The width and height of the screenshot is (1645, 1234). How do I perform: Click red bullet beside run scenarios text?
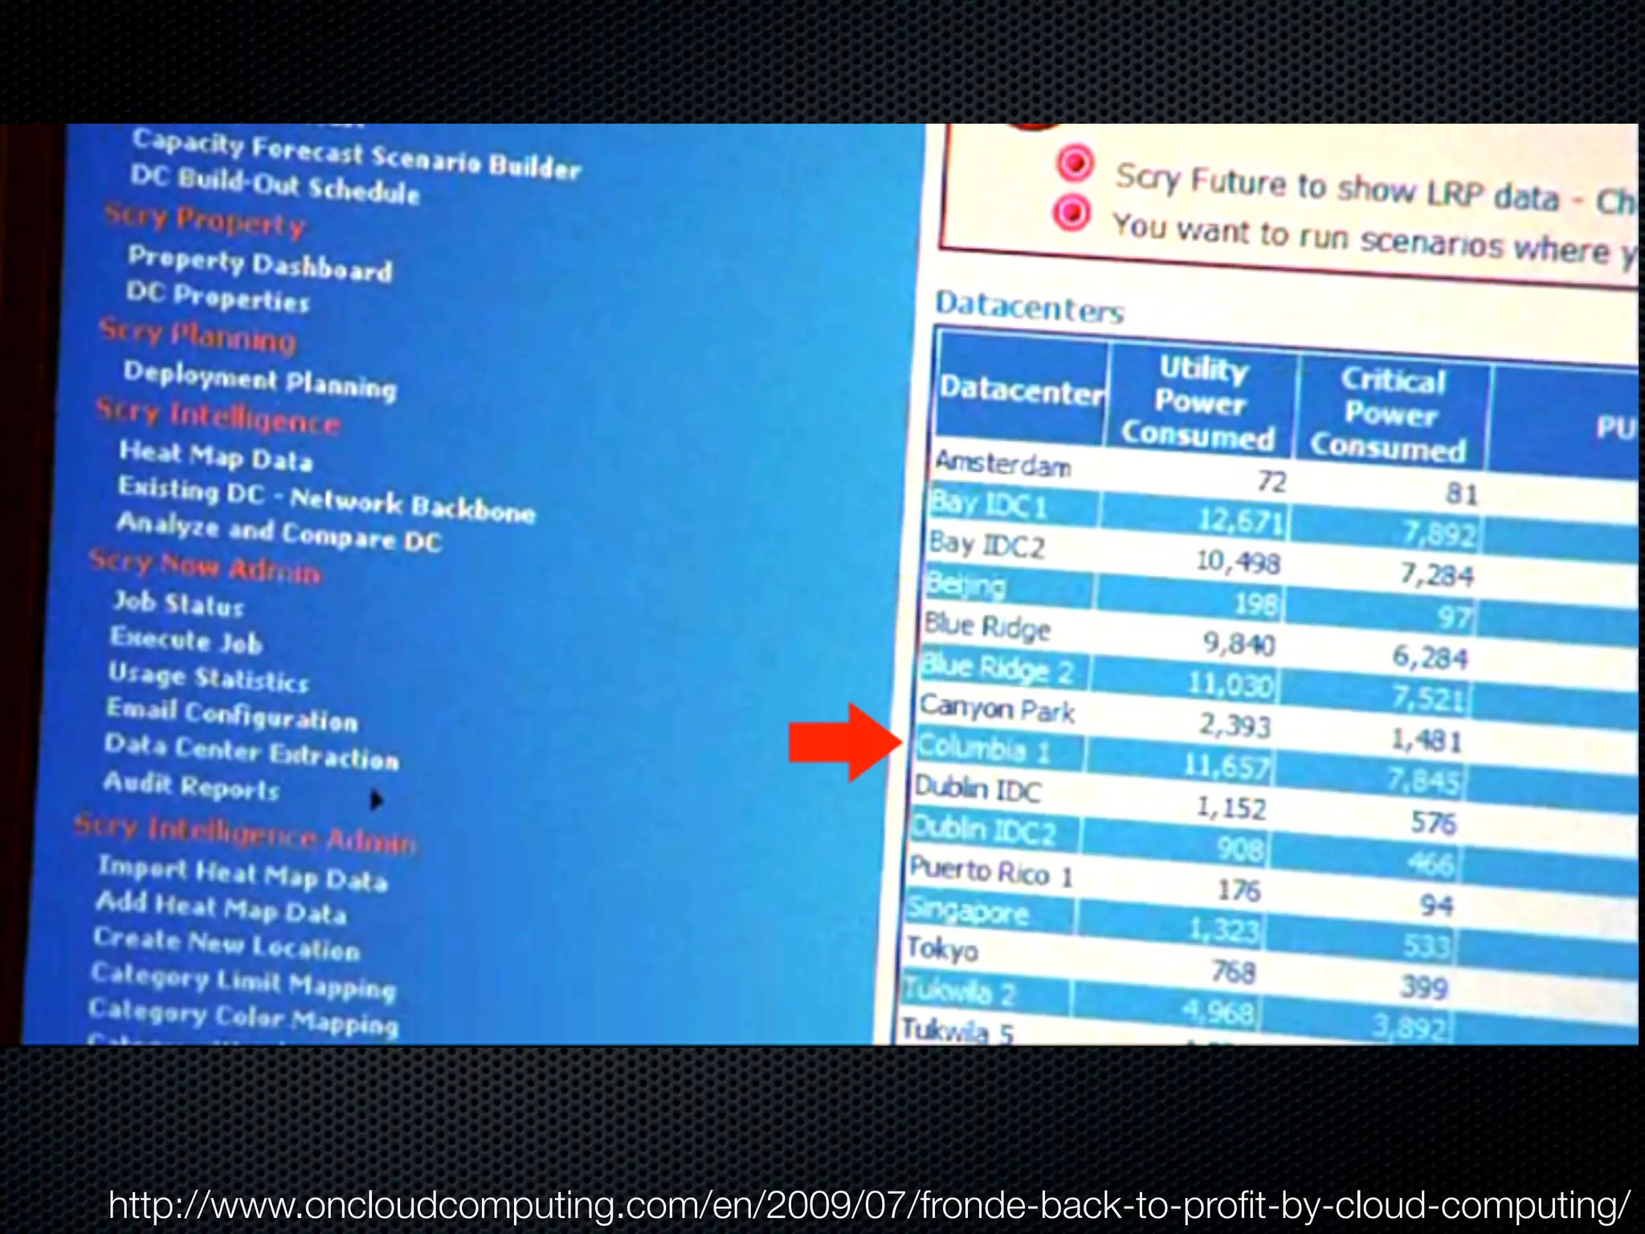click(x=1071, y=212)
